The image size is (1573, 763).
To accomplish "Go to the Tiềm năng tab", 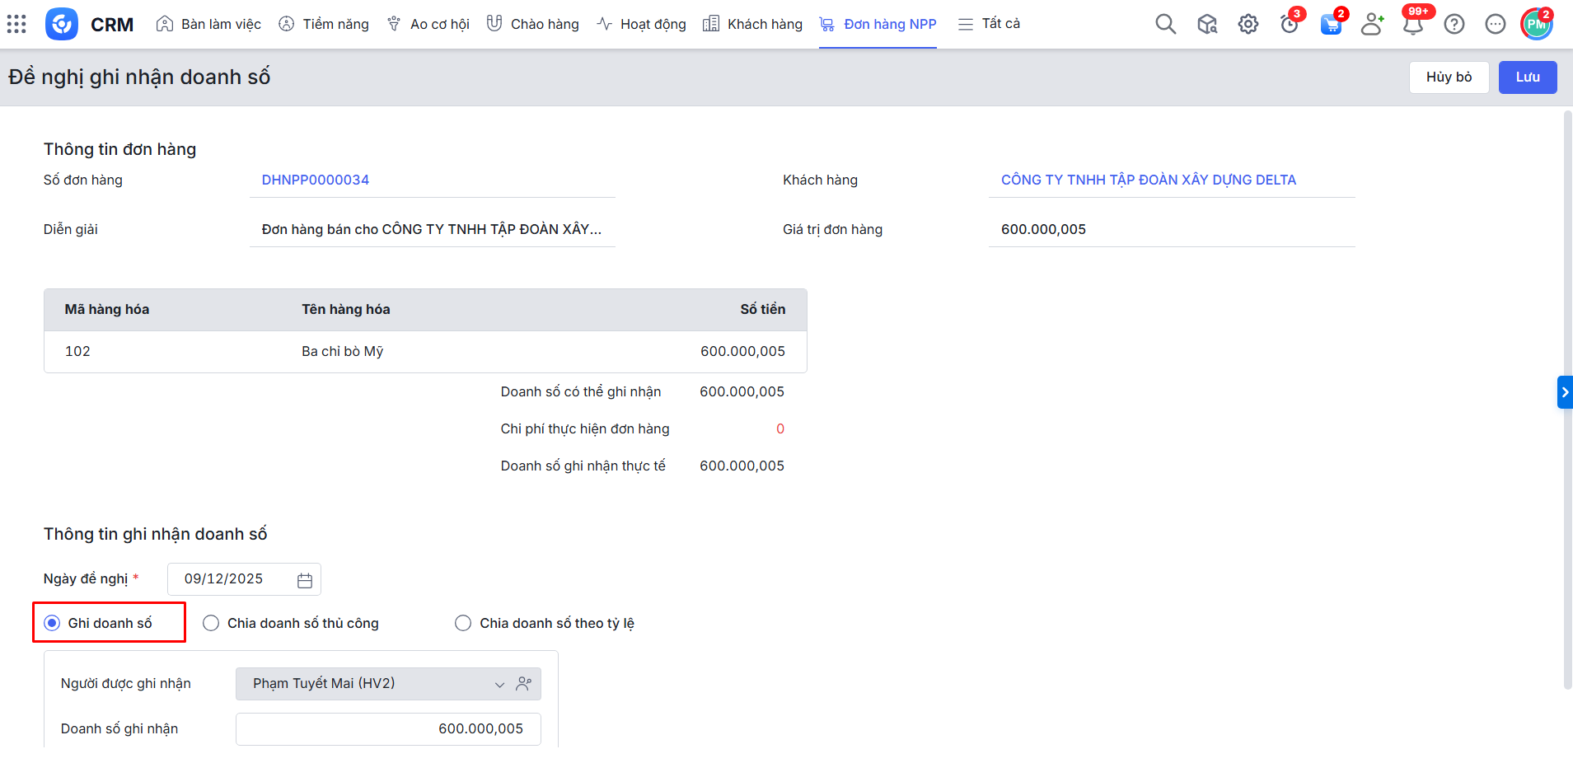I will [x=324, y=24].
